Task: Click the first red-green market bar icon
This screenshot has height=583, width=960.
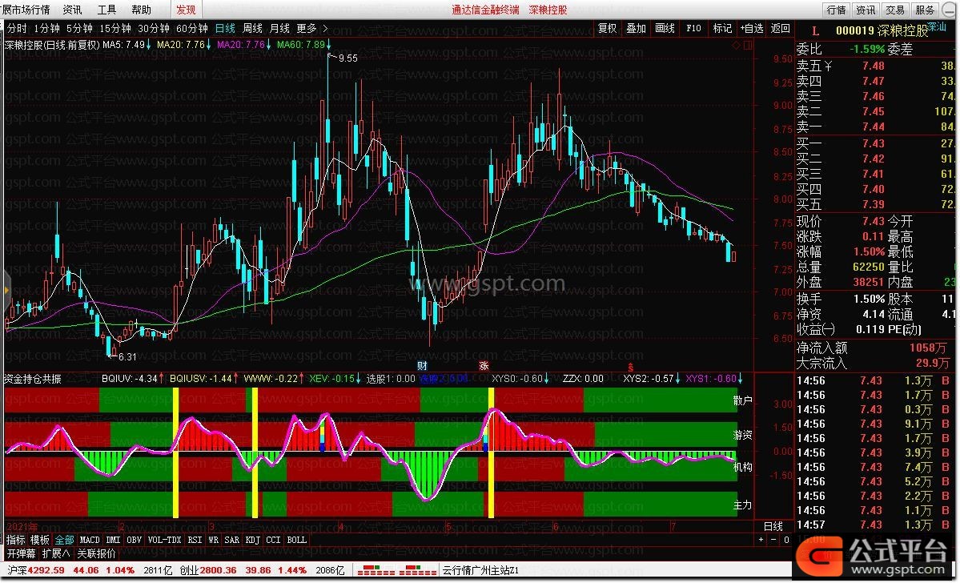Action: (376, 571)
